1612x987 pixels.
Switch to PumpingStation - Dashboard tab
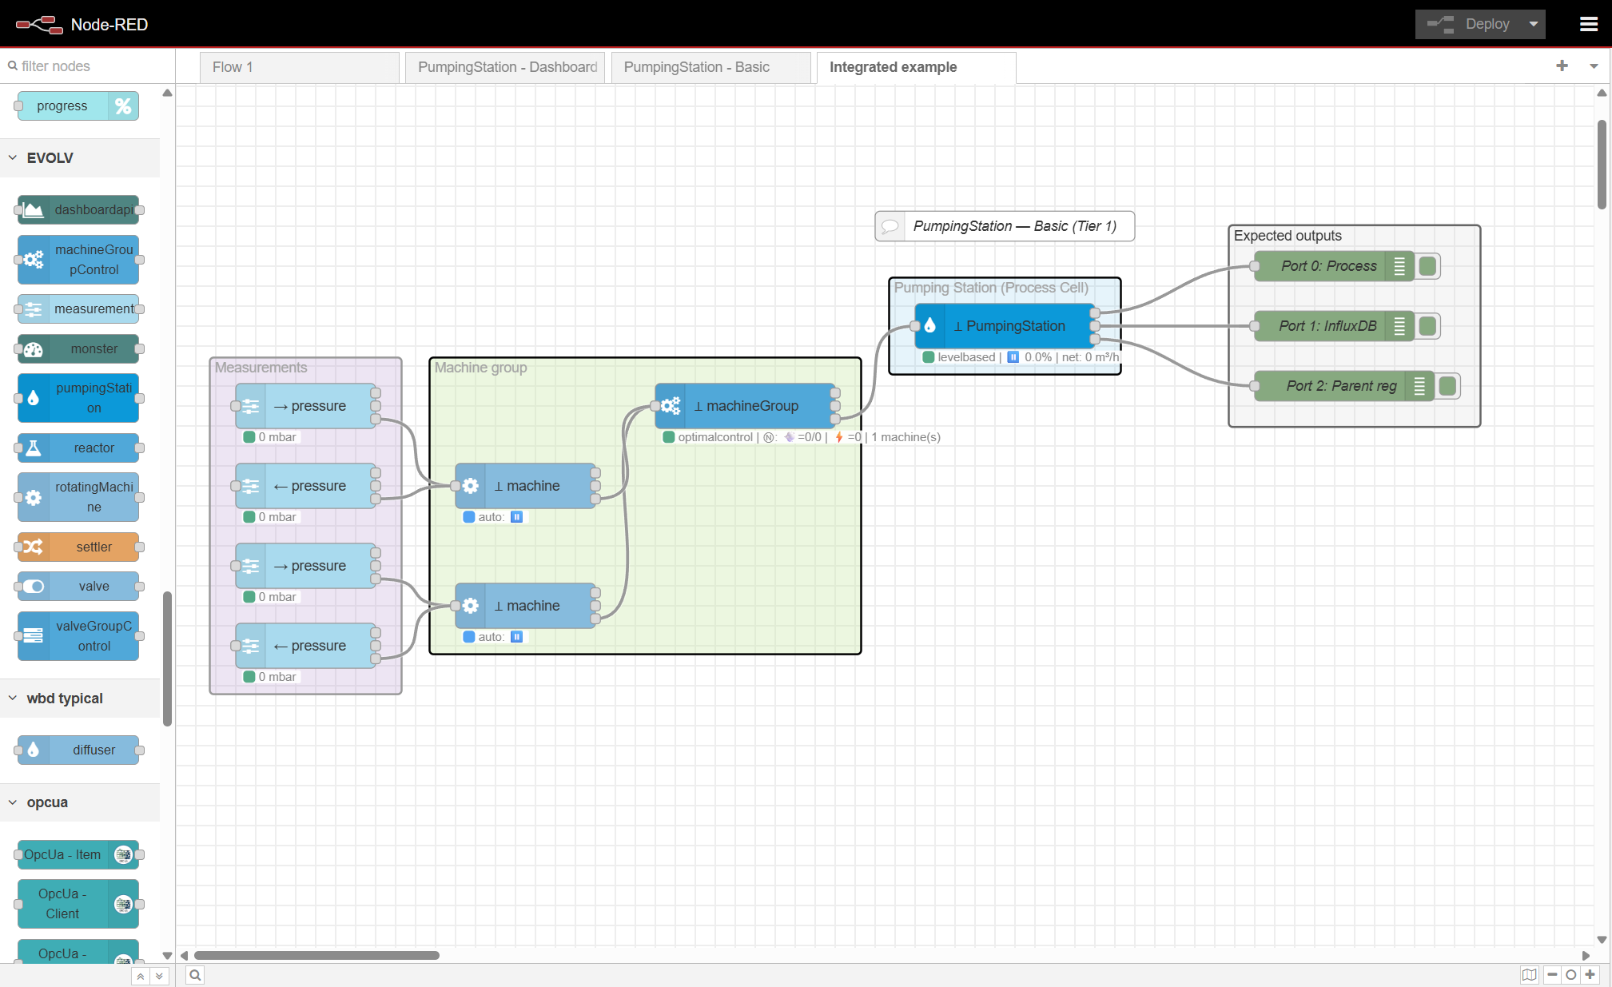505,67
